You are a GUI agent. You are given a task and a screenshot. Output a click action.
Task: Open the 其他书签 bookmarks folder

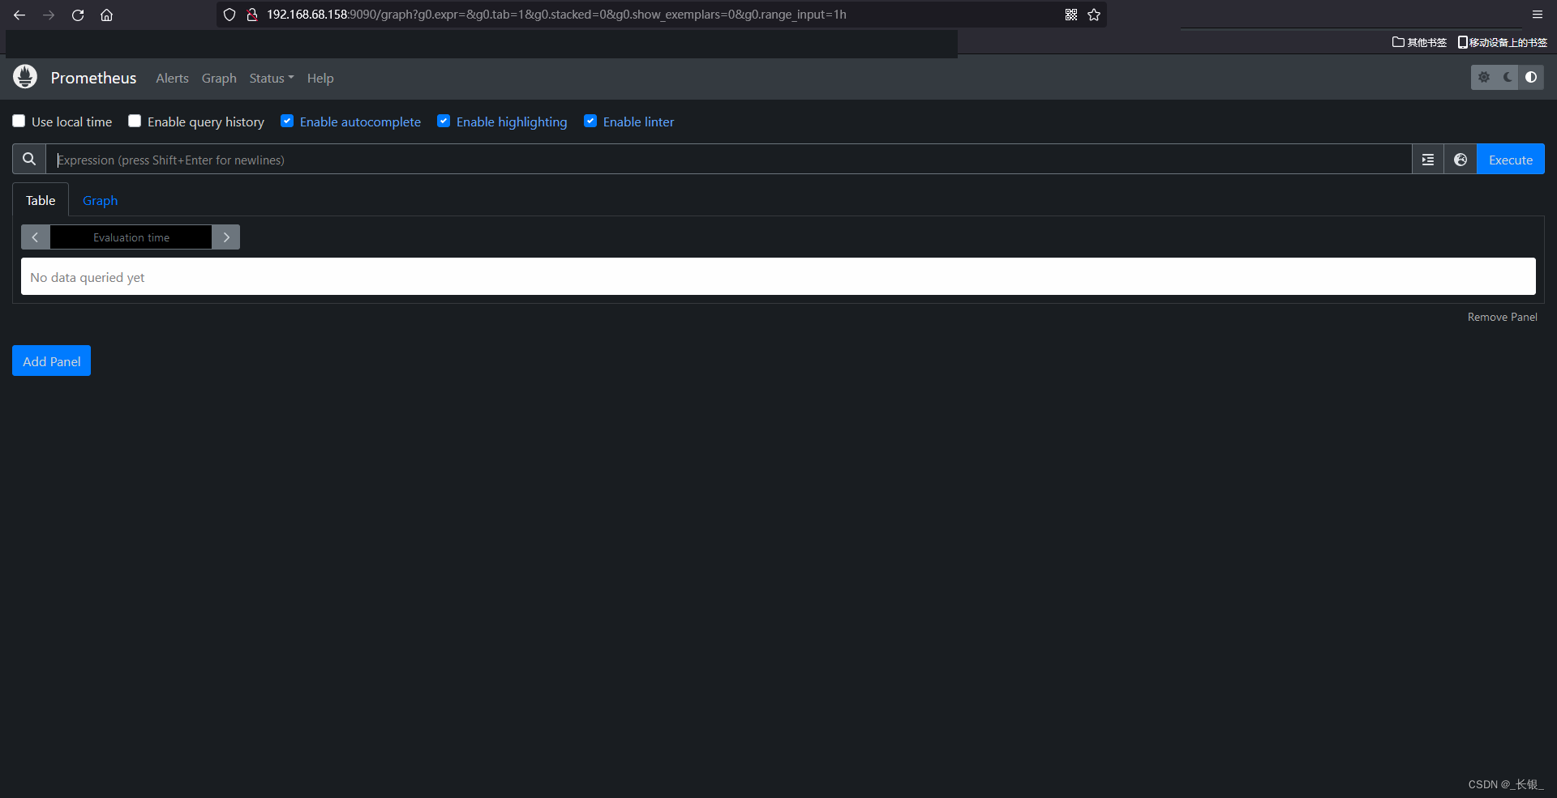pyautogui.click(x=1419, y=42)
